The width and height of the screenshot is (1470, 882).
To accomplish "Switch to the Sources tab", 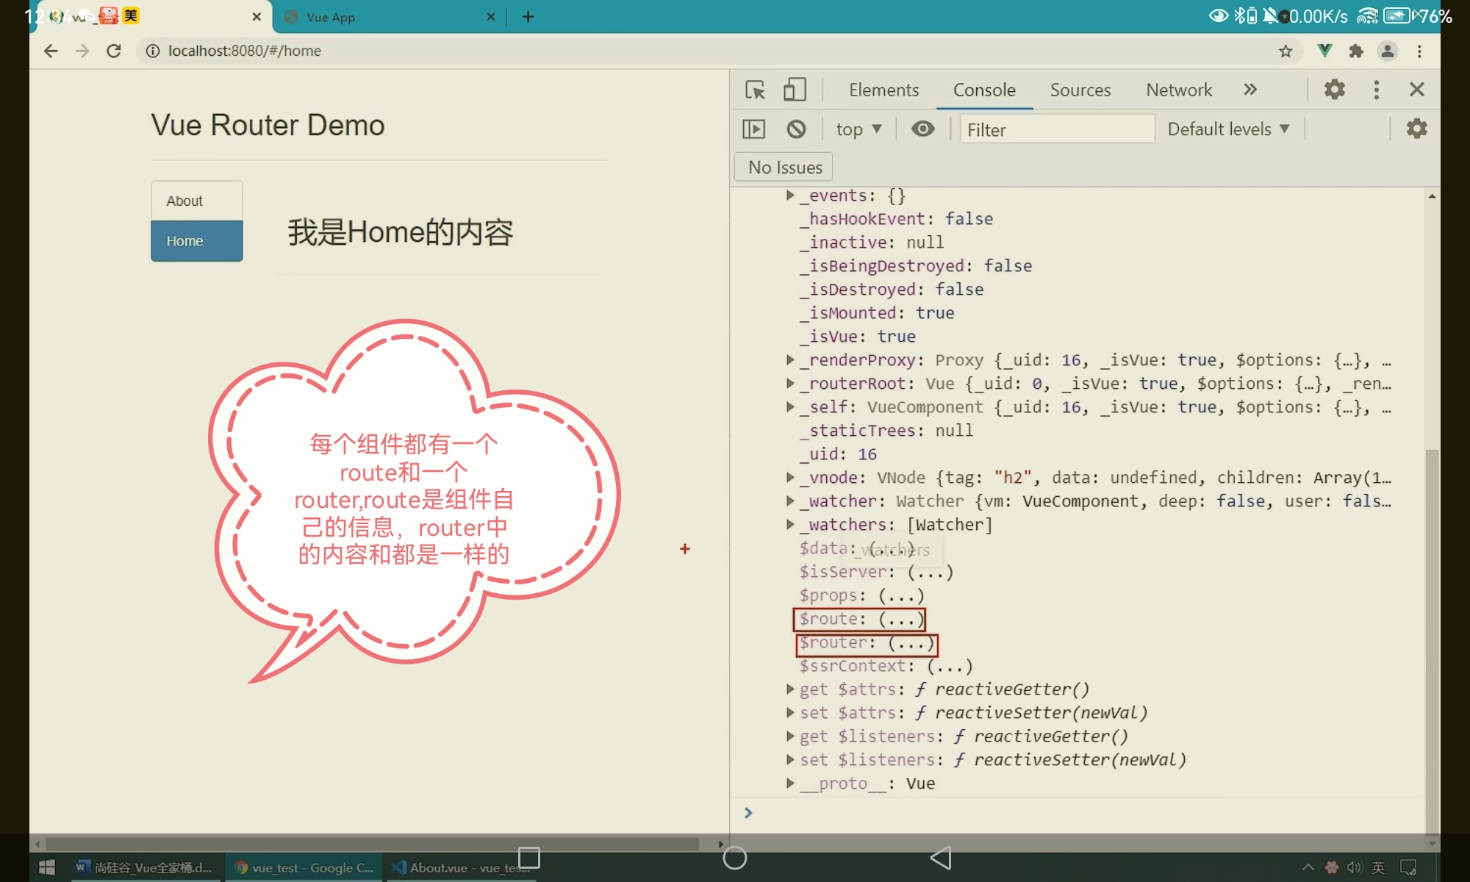I will [x=1080, y=90].
